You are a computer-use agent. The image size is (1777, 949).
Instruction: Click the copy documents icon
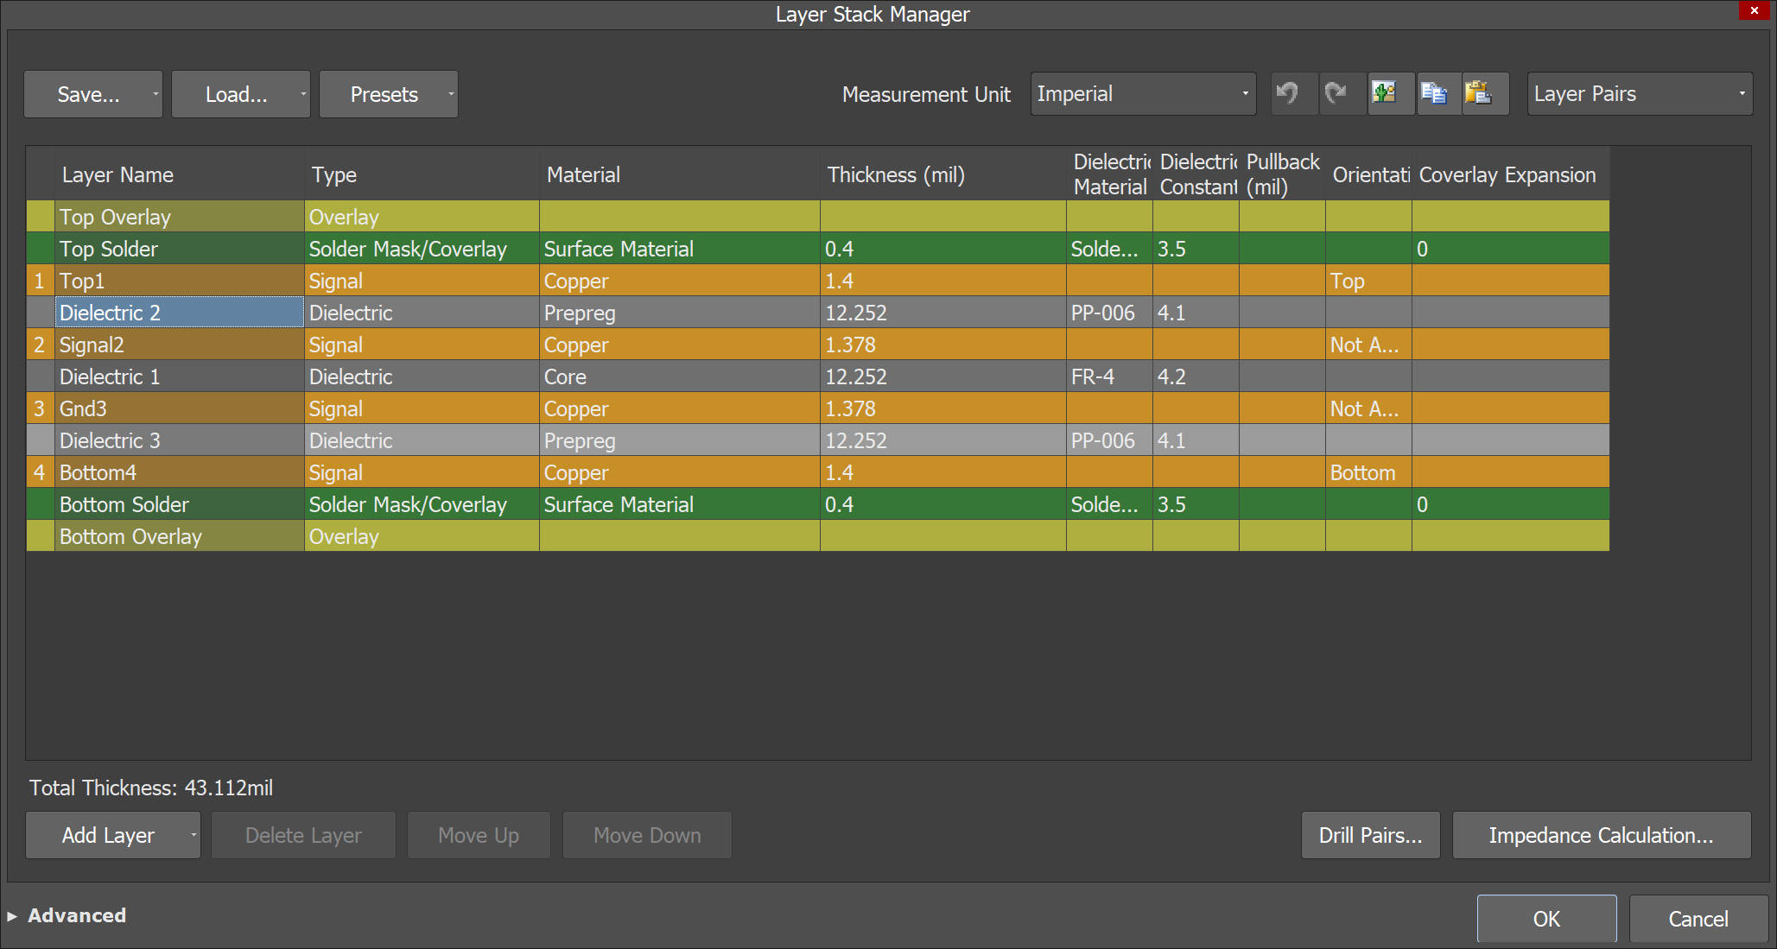click(1434, 93)
